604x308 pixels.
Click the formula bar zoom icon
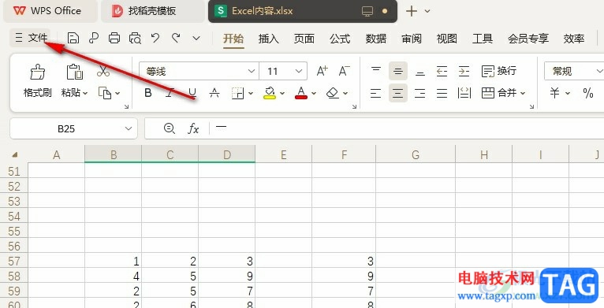(169, 128)
